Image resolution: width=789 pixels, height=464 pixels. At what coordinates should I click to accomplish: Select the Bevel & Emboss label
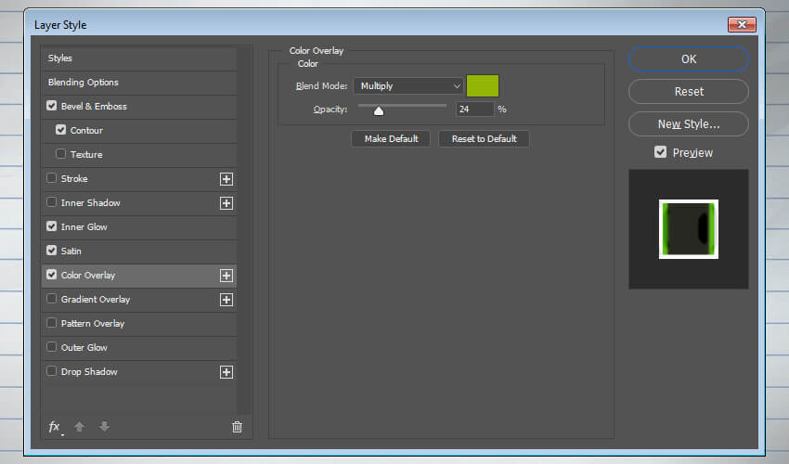[x=94, y=107]
